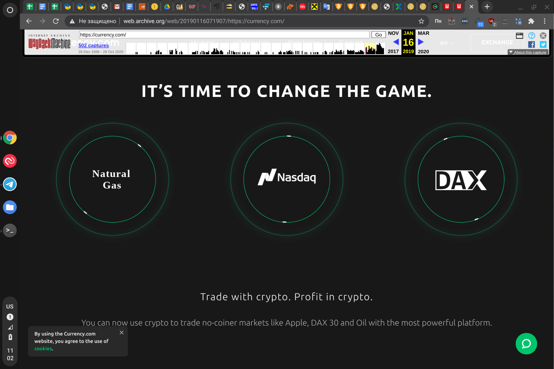554x369 pixels.
Task: Select the 2017 capture year
Action: [x=393, y=52]
